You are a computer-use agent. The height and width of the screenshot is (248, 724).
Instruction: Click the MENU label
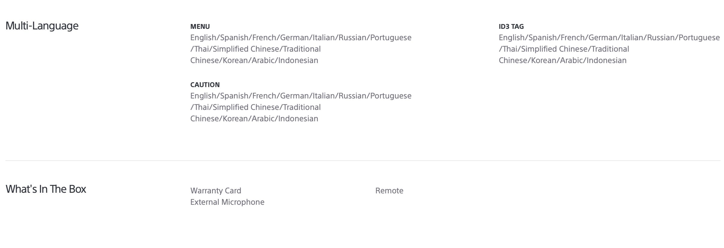coord(200,26)
